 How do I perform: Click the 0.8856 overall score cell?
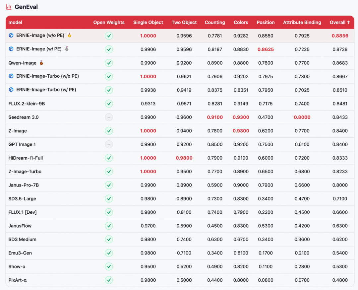[x=340, y=36]
